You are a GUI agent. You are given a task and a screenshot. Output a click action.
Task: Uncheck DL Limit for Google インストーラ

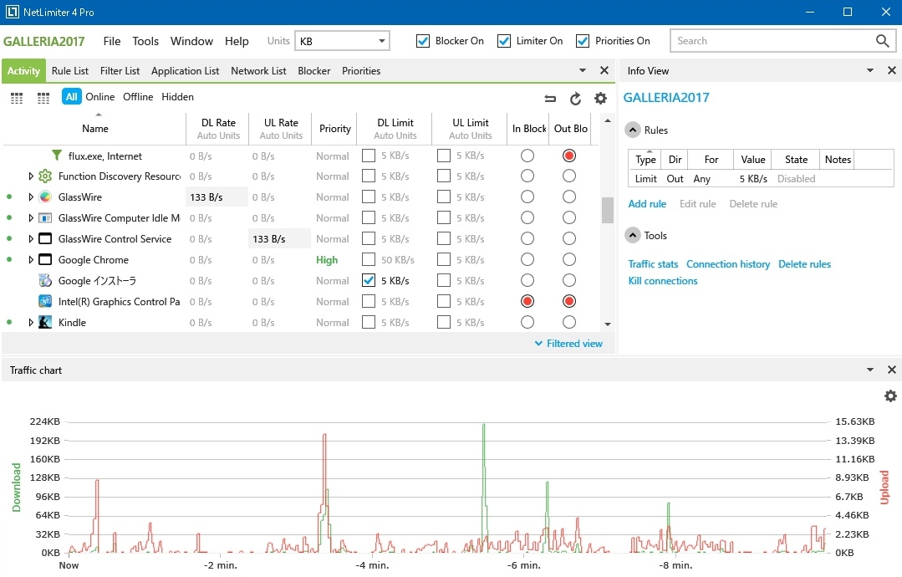point(369,281)
